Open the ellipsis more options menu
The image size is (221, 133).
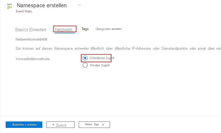(x=79, y=5)
